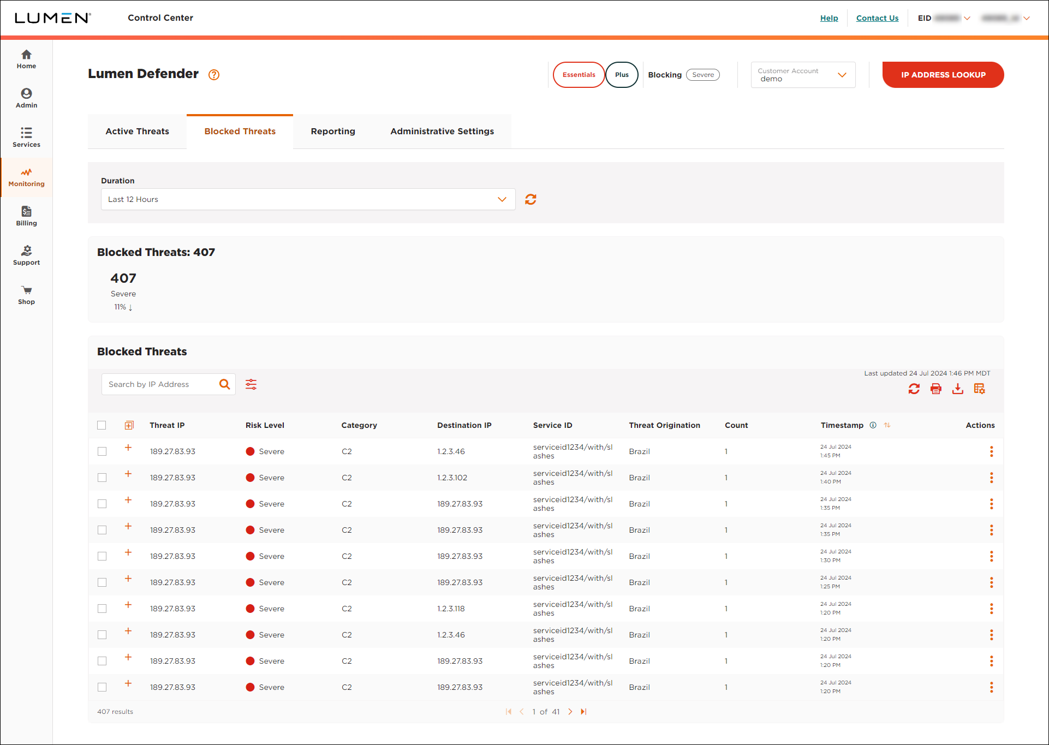Click Category column header
This screenshot has width=1049, height=745.
(x=359, y=425)
